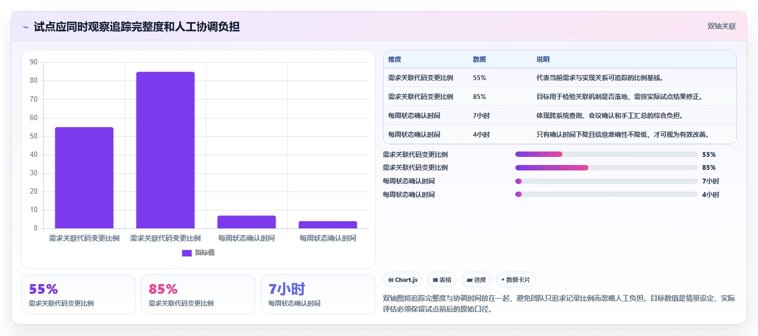
Task: Open the purple 55% data card
Action: (78, 294)
